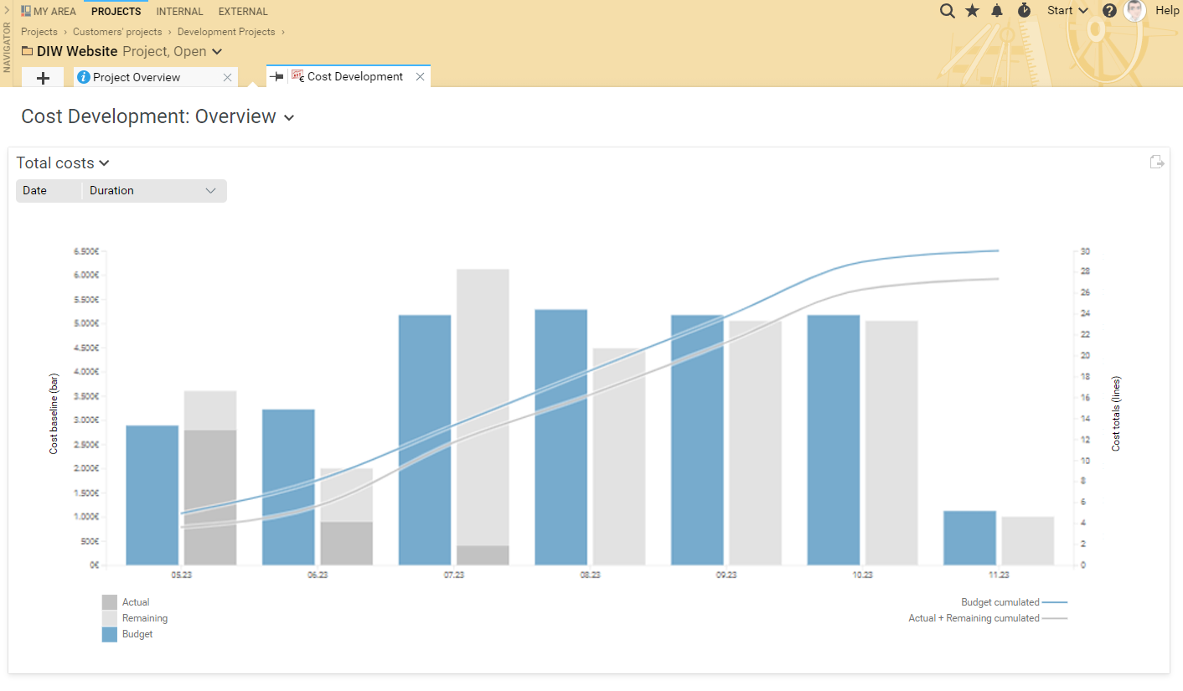Image resolution: width=1183 pixels, height=691 pixels.
Task: Click the Budget legend color swatch
Action: coord(110,634)
